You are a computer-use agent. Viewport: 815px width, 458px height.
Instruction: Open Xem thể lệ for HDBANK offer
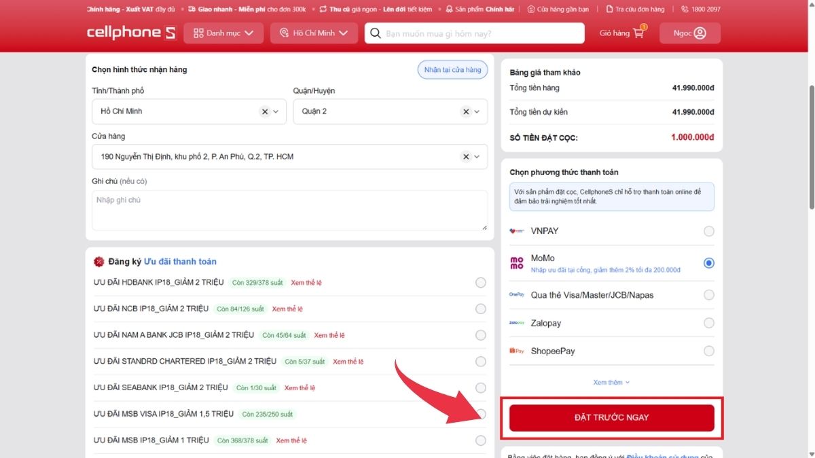(306, 282)
